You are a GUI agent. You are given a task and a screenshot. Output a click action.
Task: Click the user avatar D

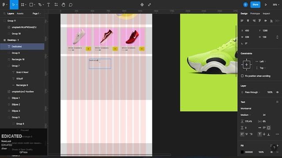[245, 5]
